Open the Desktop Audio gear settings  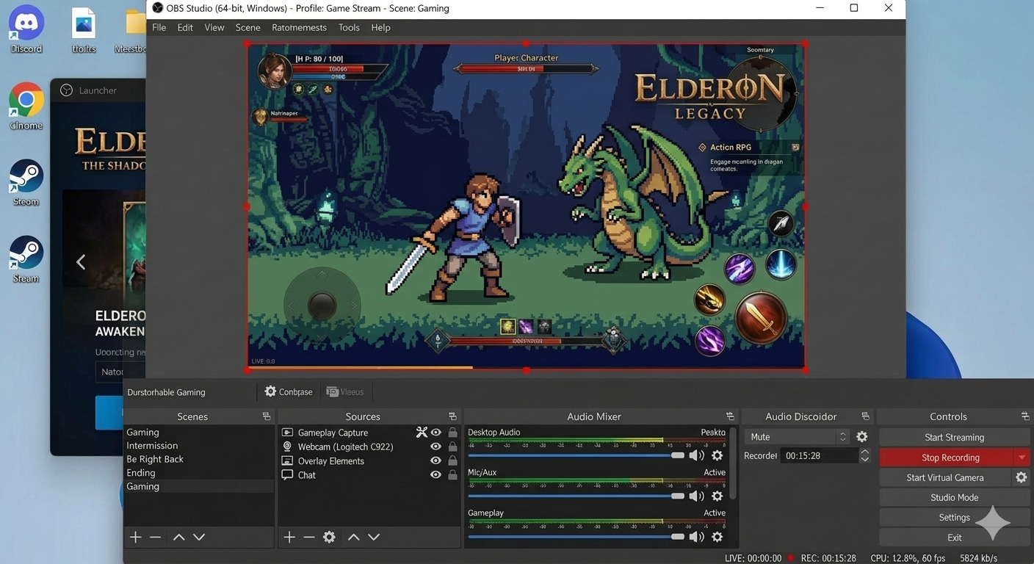(x=717, y=456)
